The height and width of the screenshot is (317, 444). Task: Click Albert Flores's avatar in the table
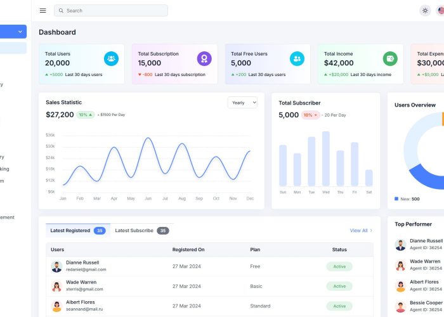coord(56,306)
